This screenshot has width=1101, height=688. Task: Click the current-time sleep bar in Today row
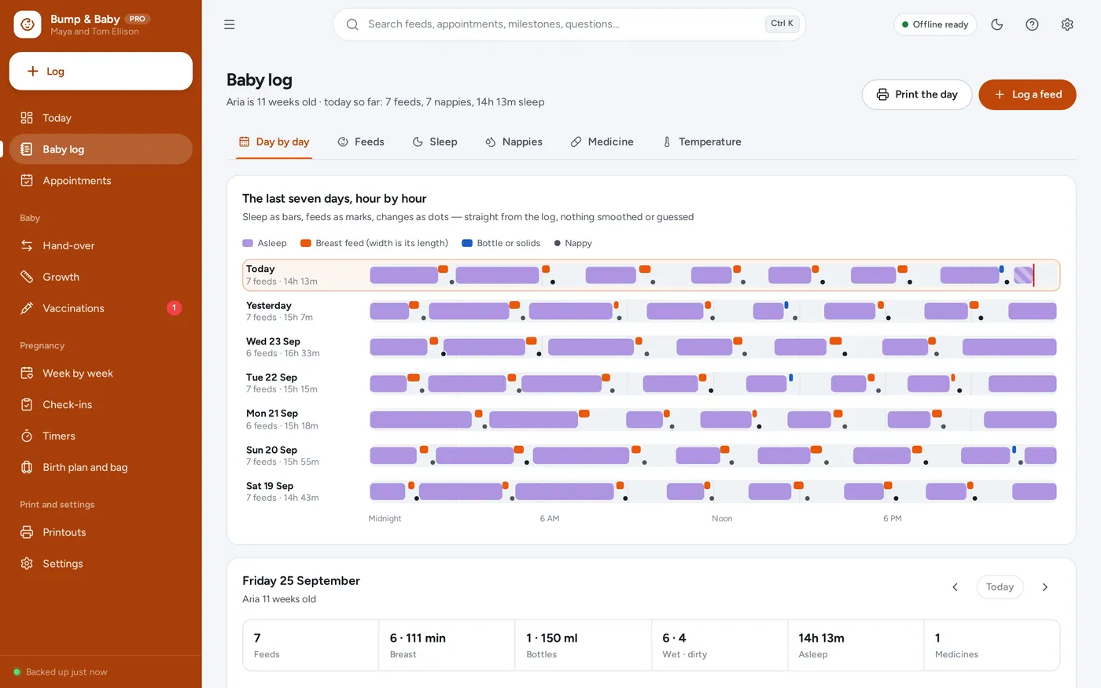(1023, 275)
